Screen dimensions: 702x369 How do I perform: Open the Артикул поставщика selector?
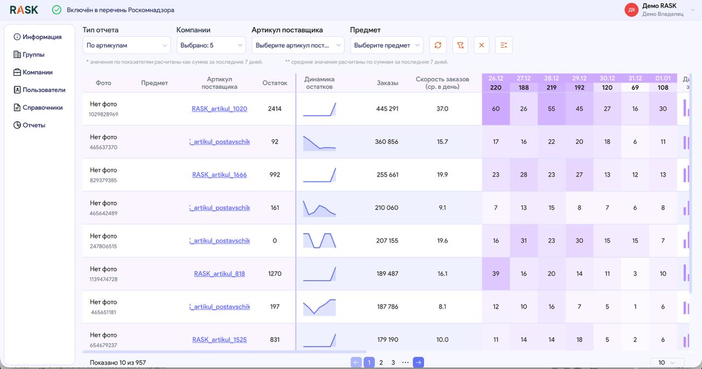(x=297, y=46)
